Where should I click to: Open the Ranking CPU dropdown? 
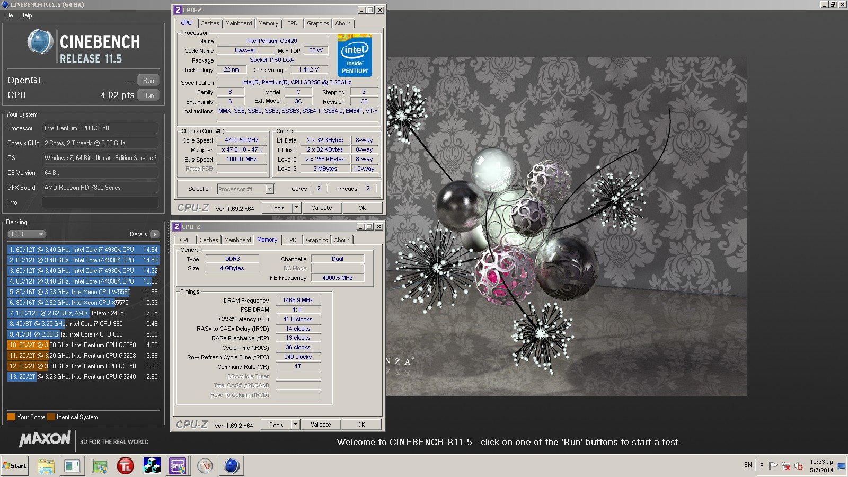pyautogui.click(x=26, y=234)
